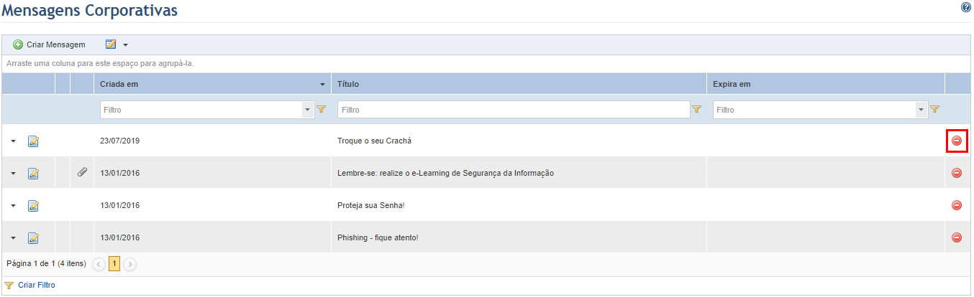Viewport: 974px width, 297px height.
Task: Expand the 'Troque o seu Crachá' row
Action: [x=13, y=141]
